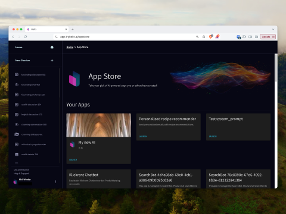This screenshot has width=286, height=214.
Task: Click the Home item in sidebar
Action: click(35, 47)
